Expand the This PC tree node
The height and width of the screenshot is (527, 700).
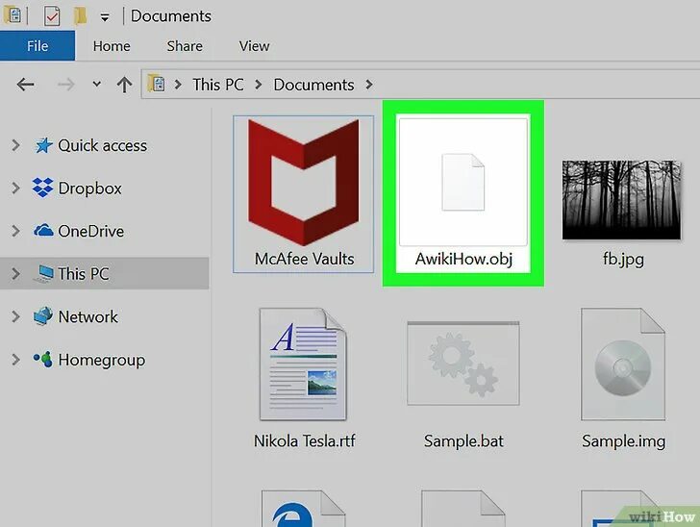15,274
